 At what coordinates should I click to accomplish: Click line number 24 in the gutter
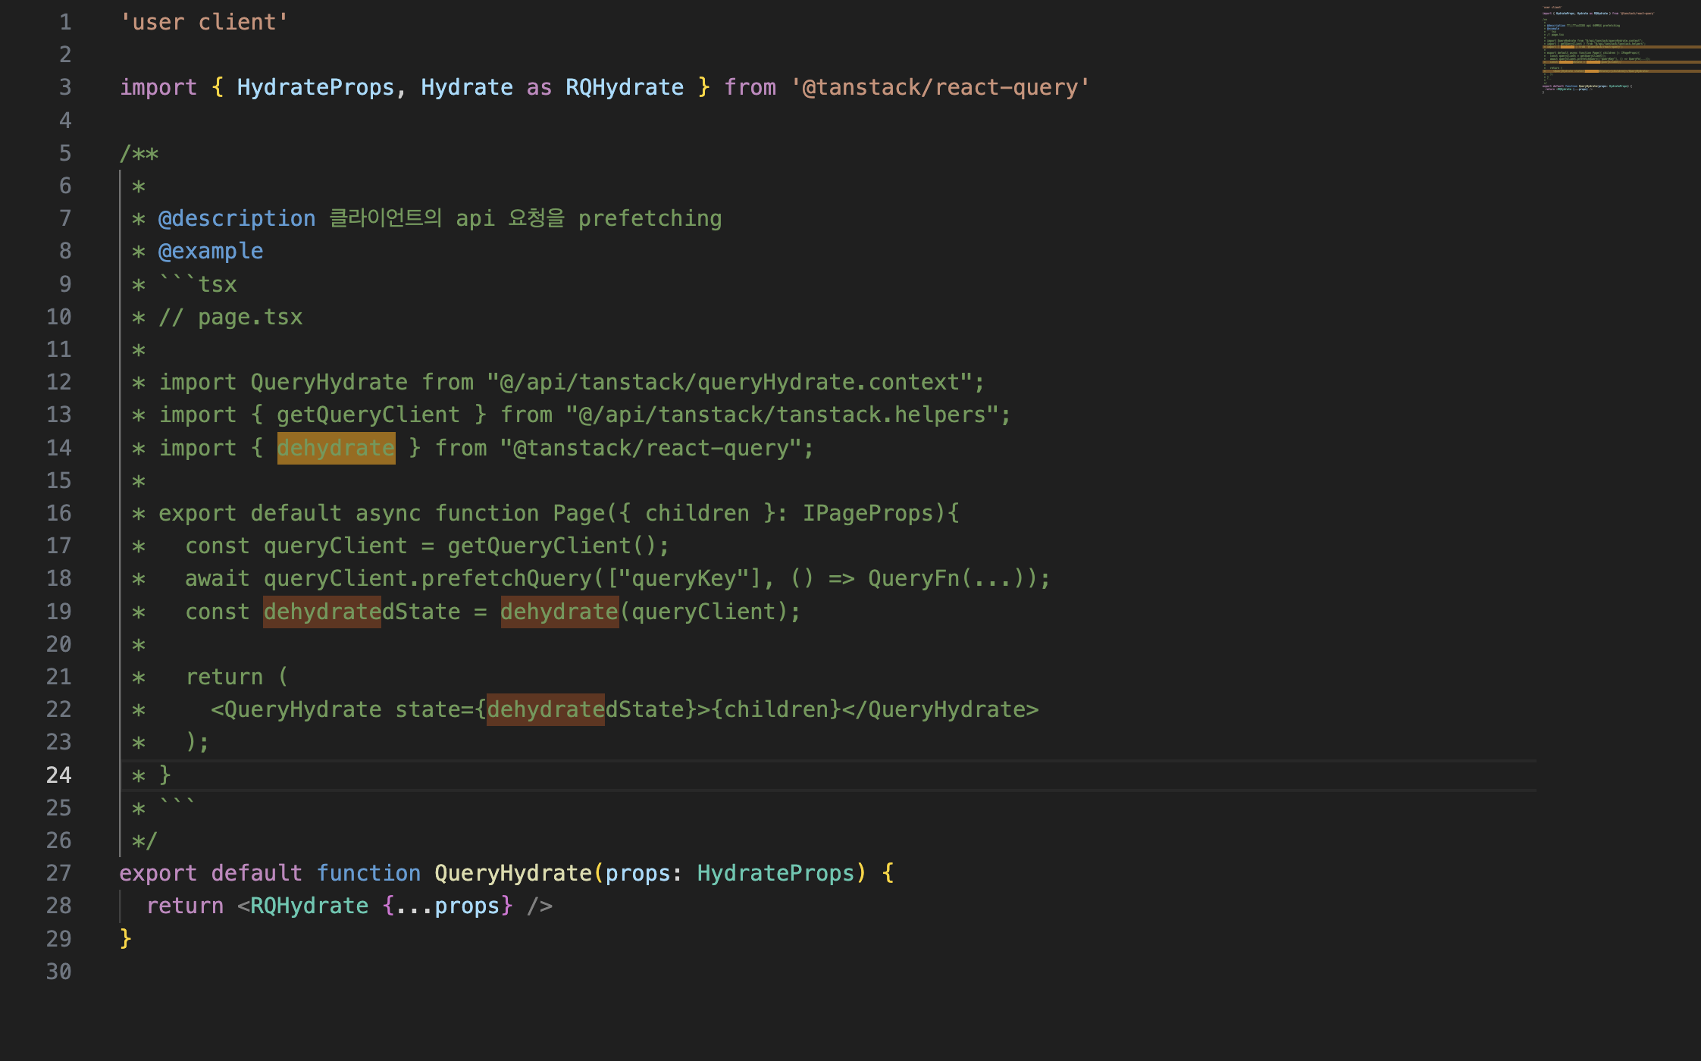[58, 775]
